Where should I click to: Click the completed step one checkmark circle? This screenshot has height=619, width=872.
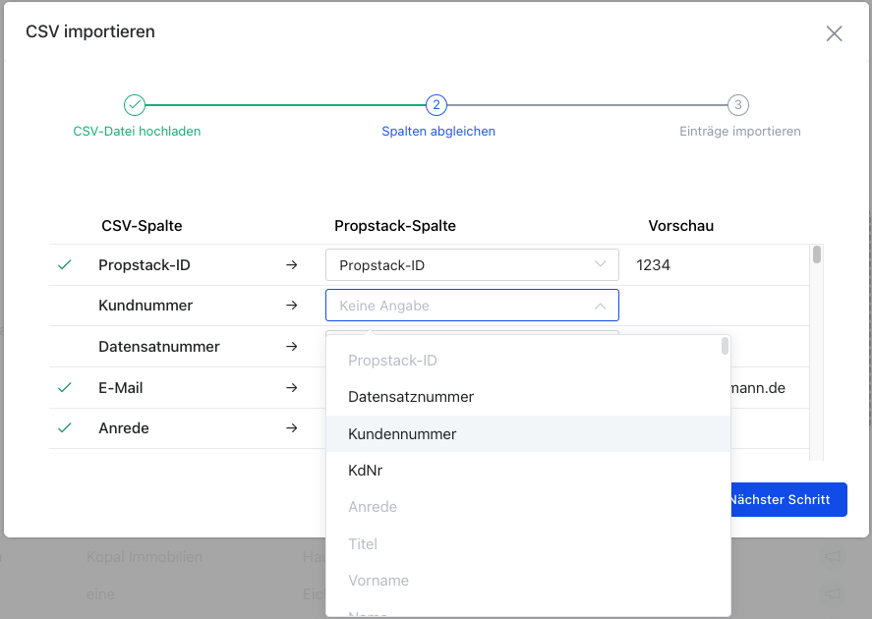point(135,105)
